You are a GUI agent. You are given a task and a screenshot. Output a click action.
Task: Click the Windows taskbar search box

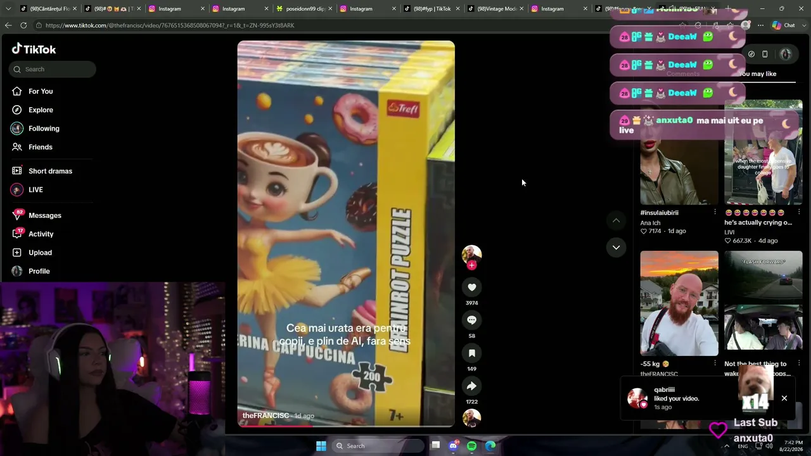(x=378, y=446)
